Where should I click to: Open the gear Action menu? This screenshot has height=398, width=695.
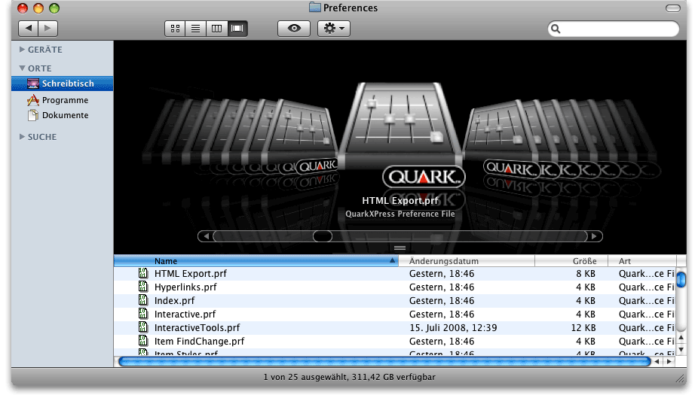pos(334,29)
